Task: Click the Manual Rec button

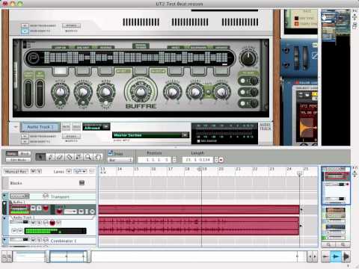Action: (x=16, y=171)
